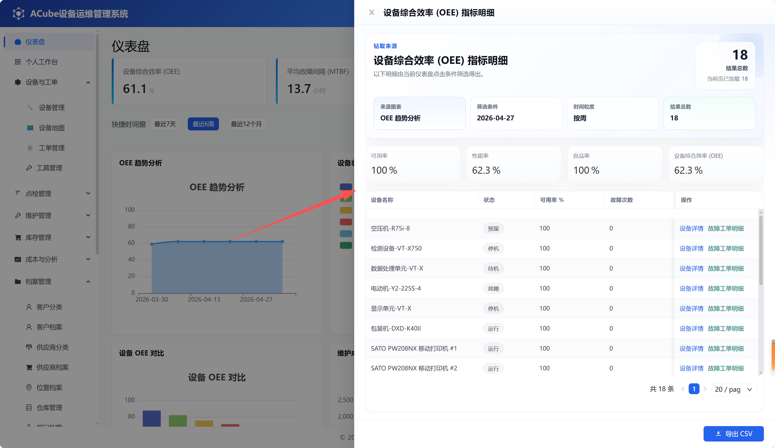Expand the 点检管理 menu group
This screenshot has width=775, height=448.
click(88, 193)
